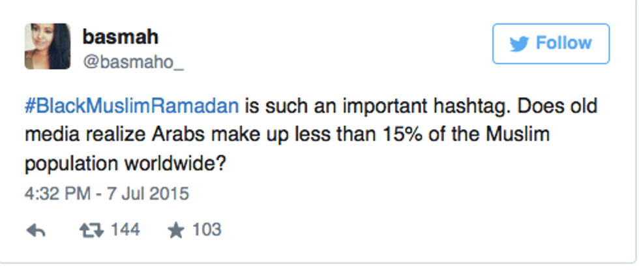
Task: View the 103 favorites count
Action: point(207,230)
